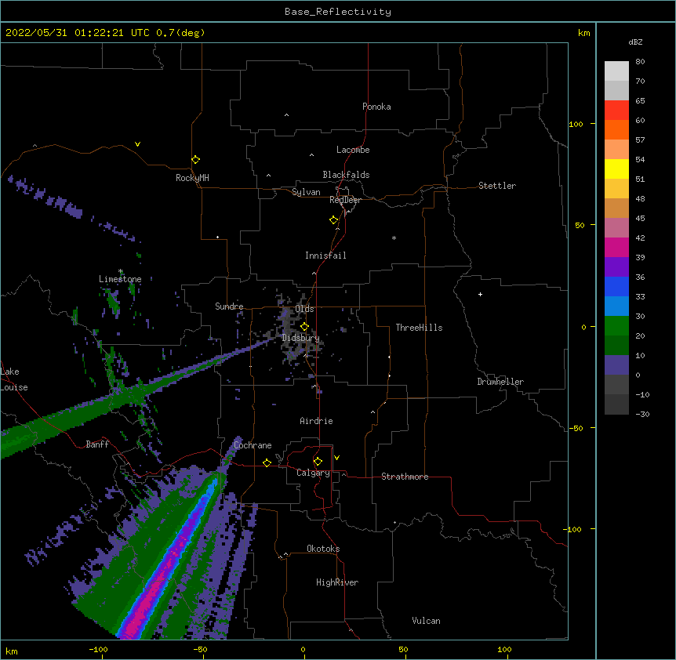The height and width of the screenshot is (660, 676).
Task: Click the 80 value at legend top
Action: (x=640, y=62)
